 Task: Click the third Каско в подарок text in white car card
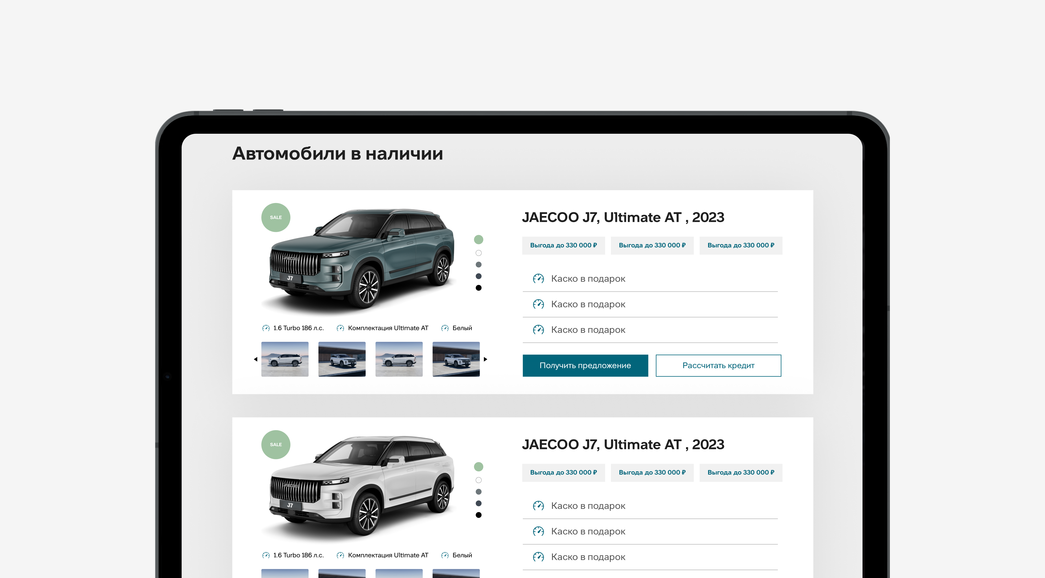click(x=588, y=557)
